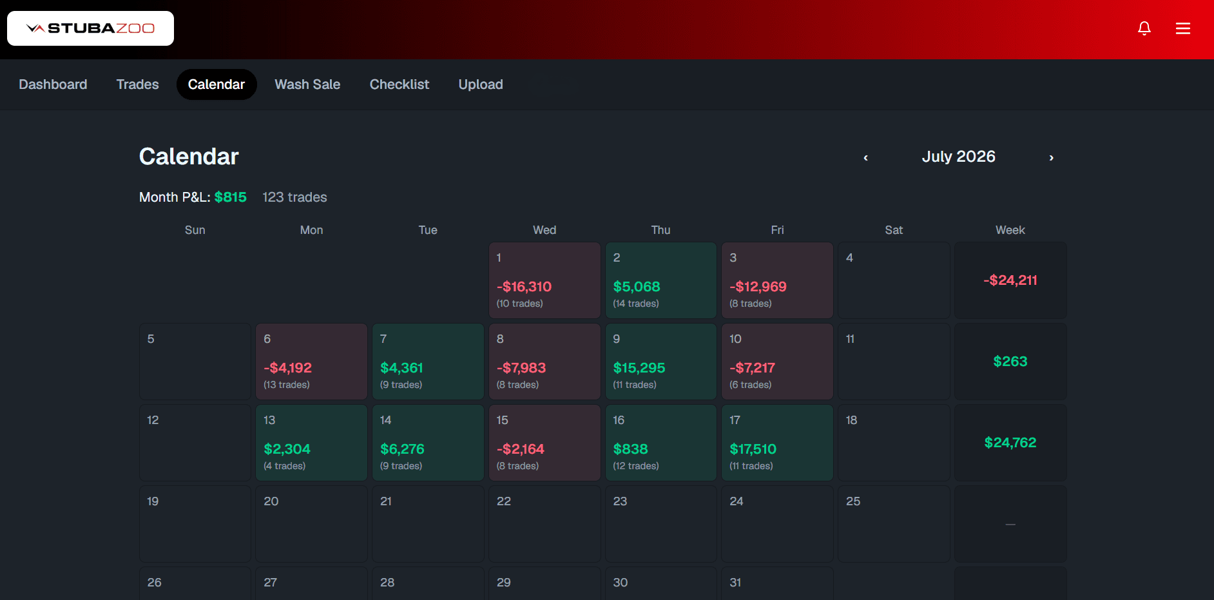Go to next month arrow
Screen dimensions: 1214x600
coord(1052,157)
